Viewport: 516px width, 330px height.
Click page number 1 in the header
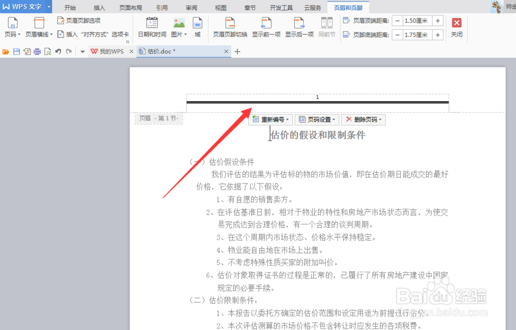(x=317, y=97)
